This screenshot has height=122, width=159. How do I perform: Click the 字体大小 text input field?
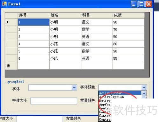coord(54,101)
